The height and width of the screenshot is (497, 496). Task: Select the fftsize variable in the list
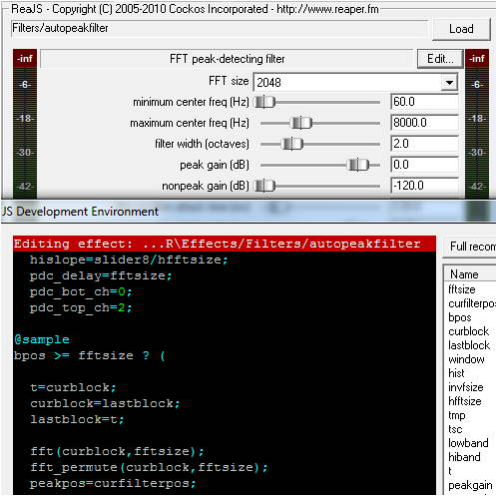tap(462, 289)
